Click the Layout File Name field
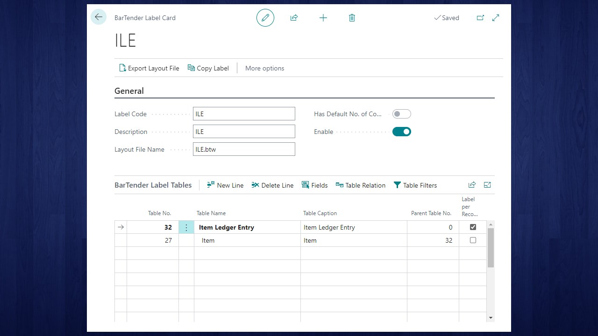Screen dimensions: 598x336 (244, 149)
